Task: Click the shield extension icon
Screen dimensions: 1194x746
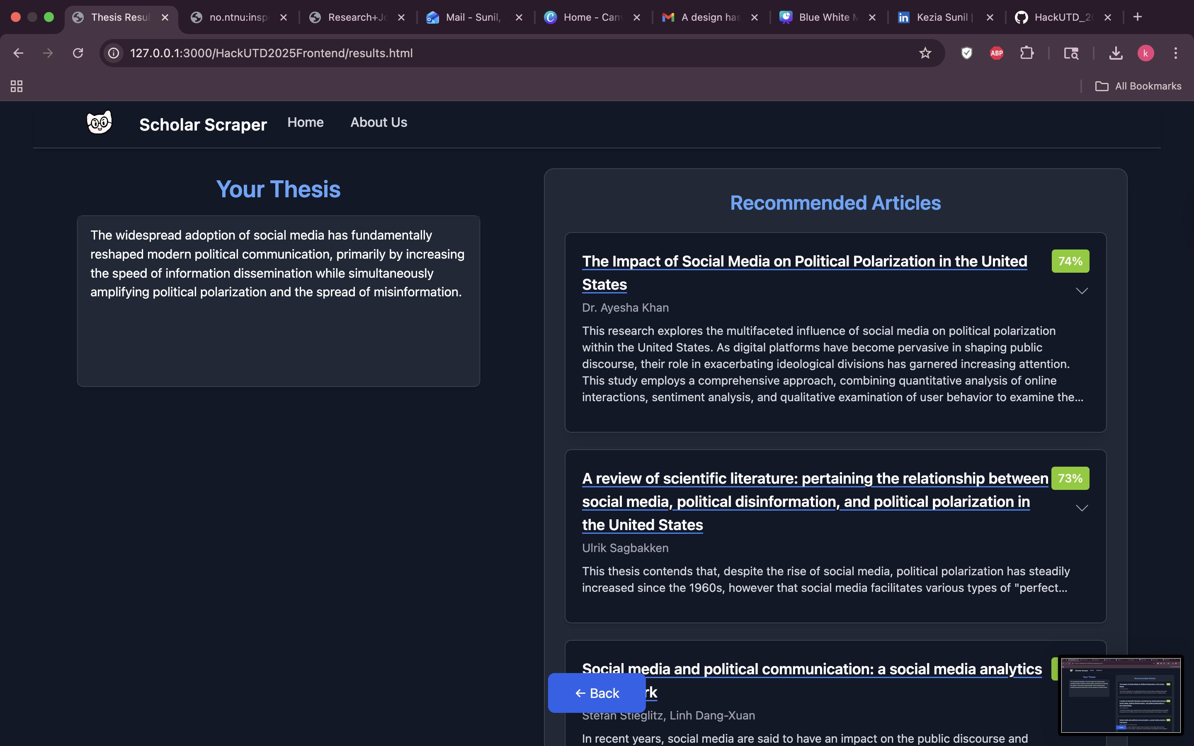Action: click(x=966, y=53)
